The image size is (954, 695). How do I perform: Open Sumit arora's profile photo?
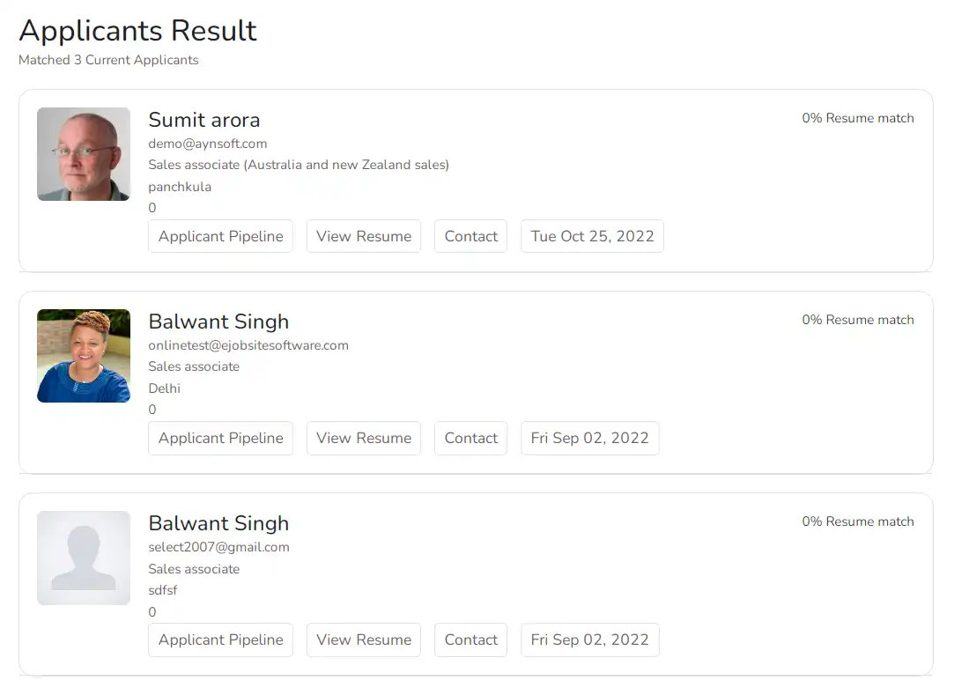[84, 154]
